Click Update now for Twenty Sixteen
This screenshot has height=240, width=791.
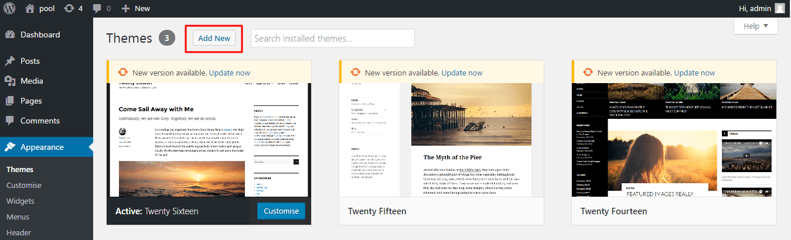[x=230, y=73]
